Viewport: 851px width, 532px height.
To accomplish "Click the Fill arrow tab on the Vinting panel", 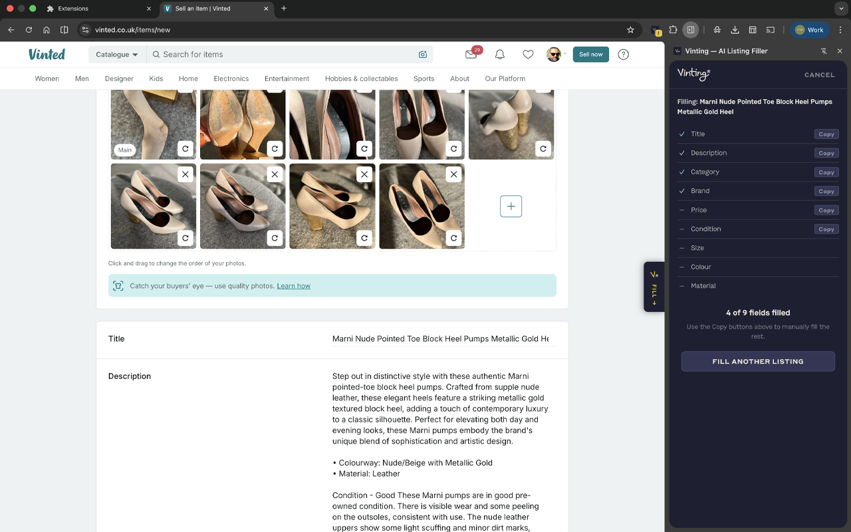I will tap(654, 287).
